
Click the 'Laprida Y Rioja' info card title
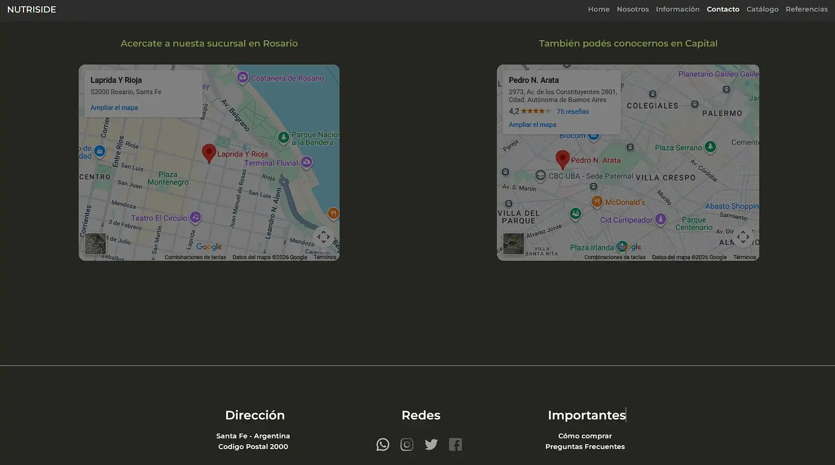[116, 80]
